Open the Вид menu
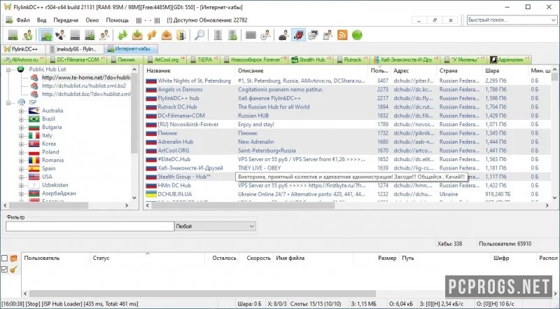Image resolution: width=560 pixels, height=309 pixels. [x=42, y=20]
